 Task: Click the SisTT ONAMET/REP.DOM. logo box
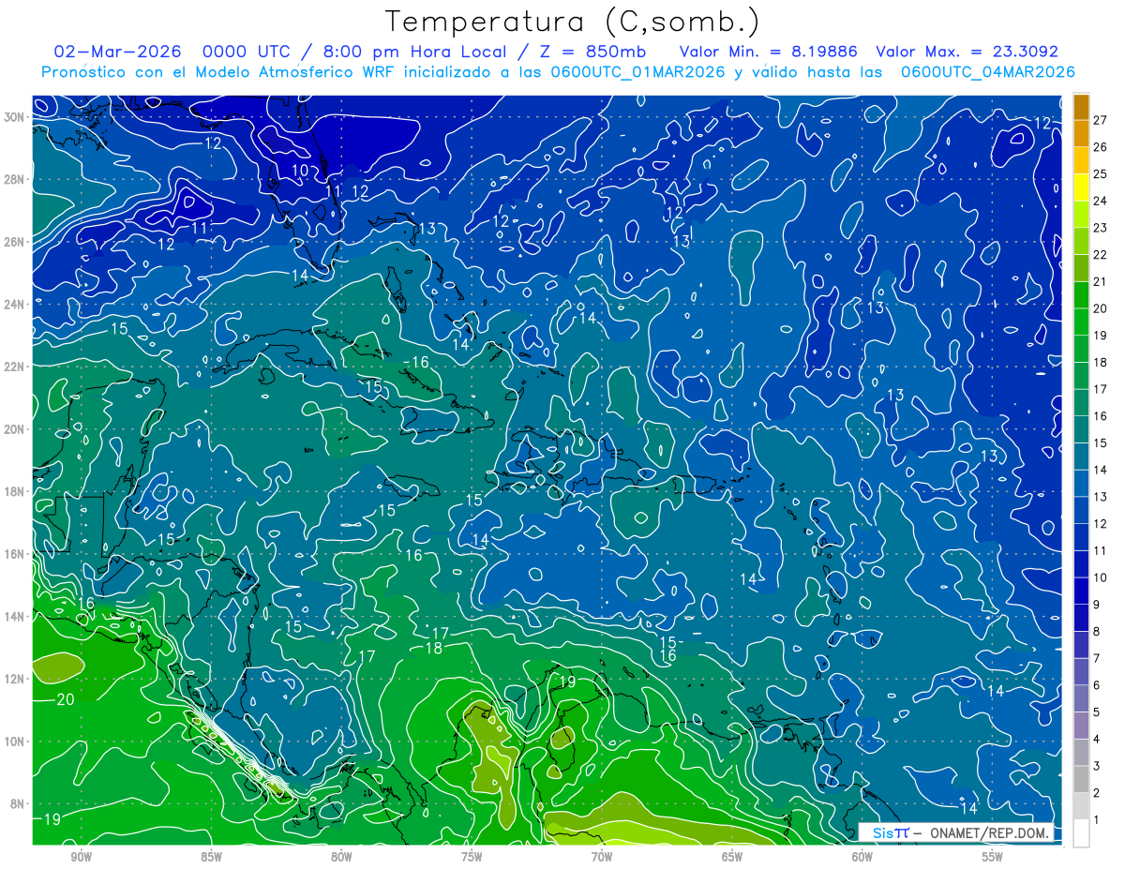[956, 832]
